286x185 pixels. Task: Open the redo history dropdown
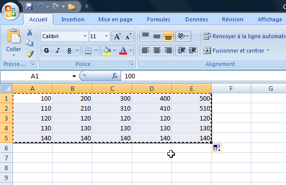(63, 6)
